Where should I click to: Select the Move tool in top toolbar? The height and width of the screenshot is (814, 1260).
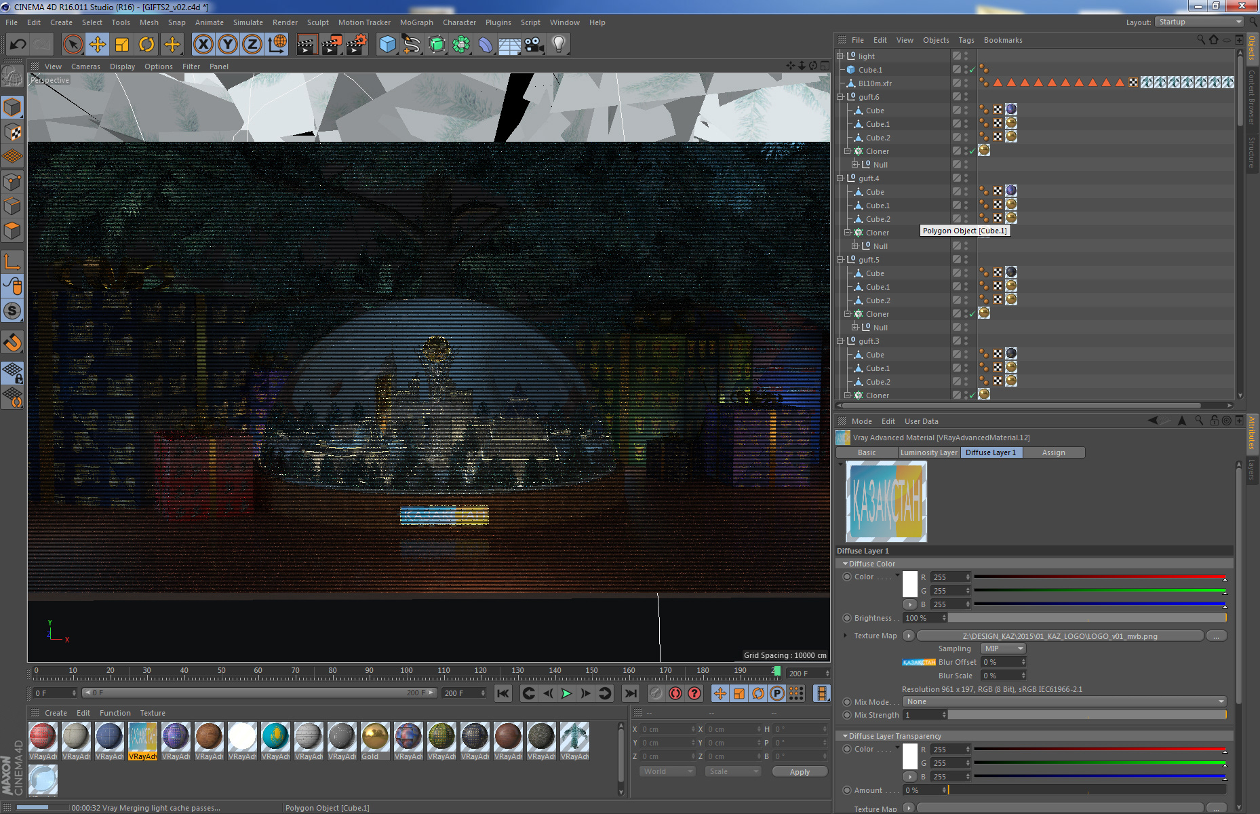coord(98,45)
